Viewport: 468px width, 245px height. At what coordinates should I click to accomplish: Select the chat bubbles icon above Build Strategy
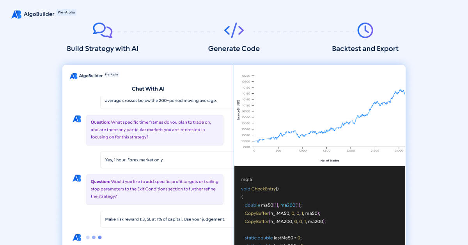(103, 30)
